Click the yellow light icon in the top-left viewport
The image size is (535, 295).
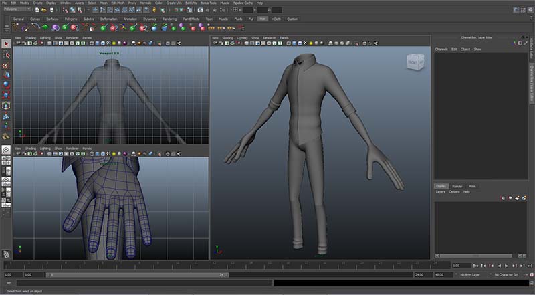[114, 43]
